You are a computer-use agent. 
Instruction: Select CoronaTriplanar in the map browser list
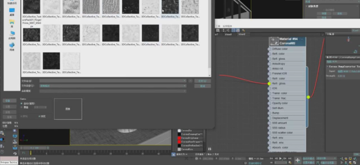190,138
